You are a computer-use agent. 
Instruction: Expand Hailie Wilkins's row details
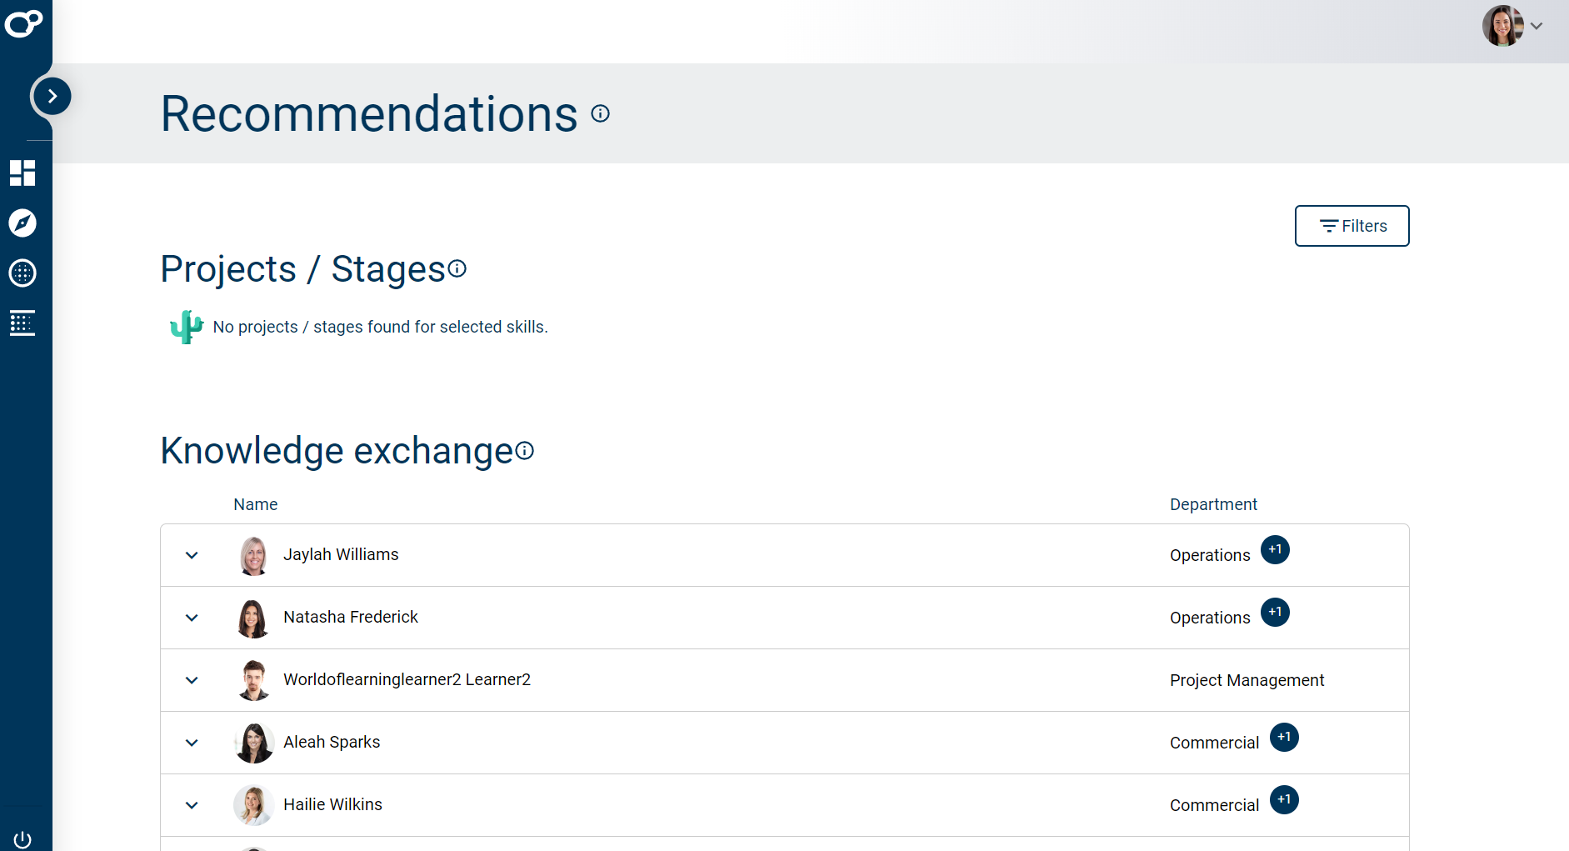(192, 805)
